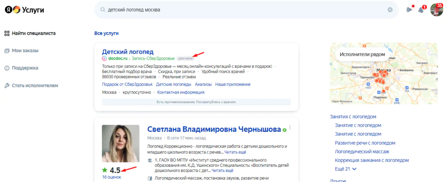This screenshot has height=182, width=447.
Task: Click the green rating star icon
Action: point(105,170)
